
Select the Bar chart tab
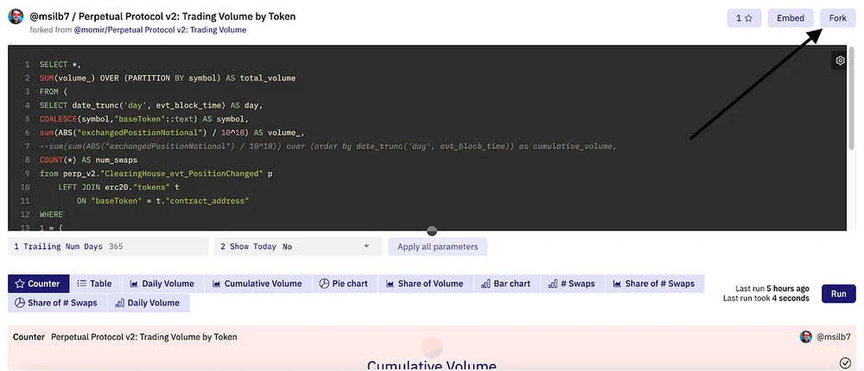(x=505, y=283)
